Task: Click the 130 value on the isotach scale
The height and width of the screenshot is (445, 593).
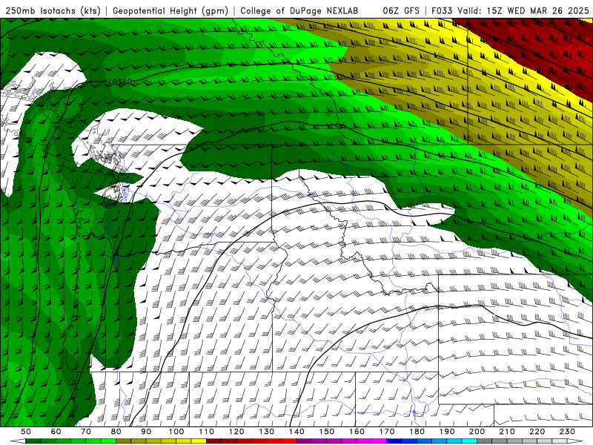Action: (x=266, y=432)
